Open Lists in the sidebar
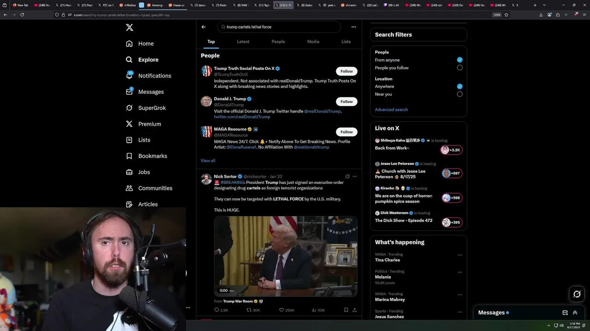Viewport: 590px width, 331px height. pos(138,140)
